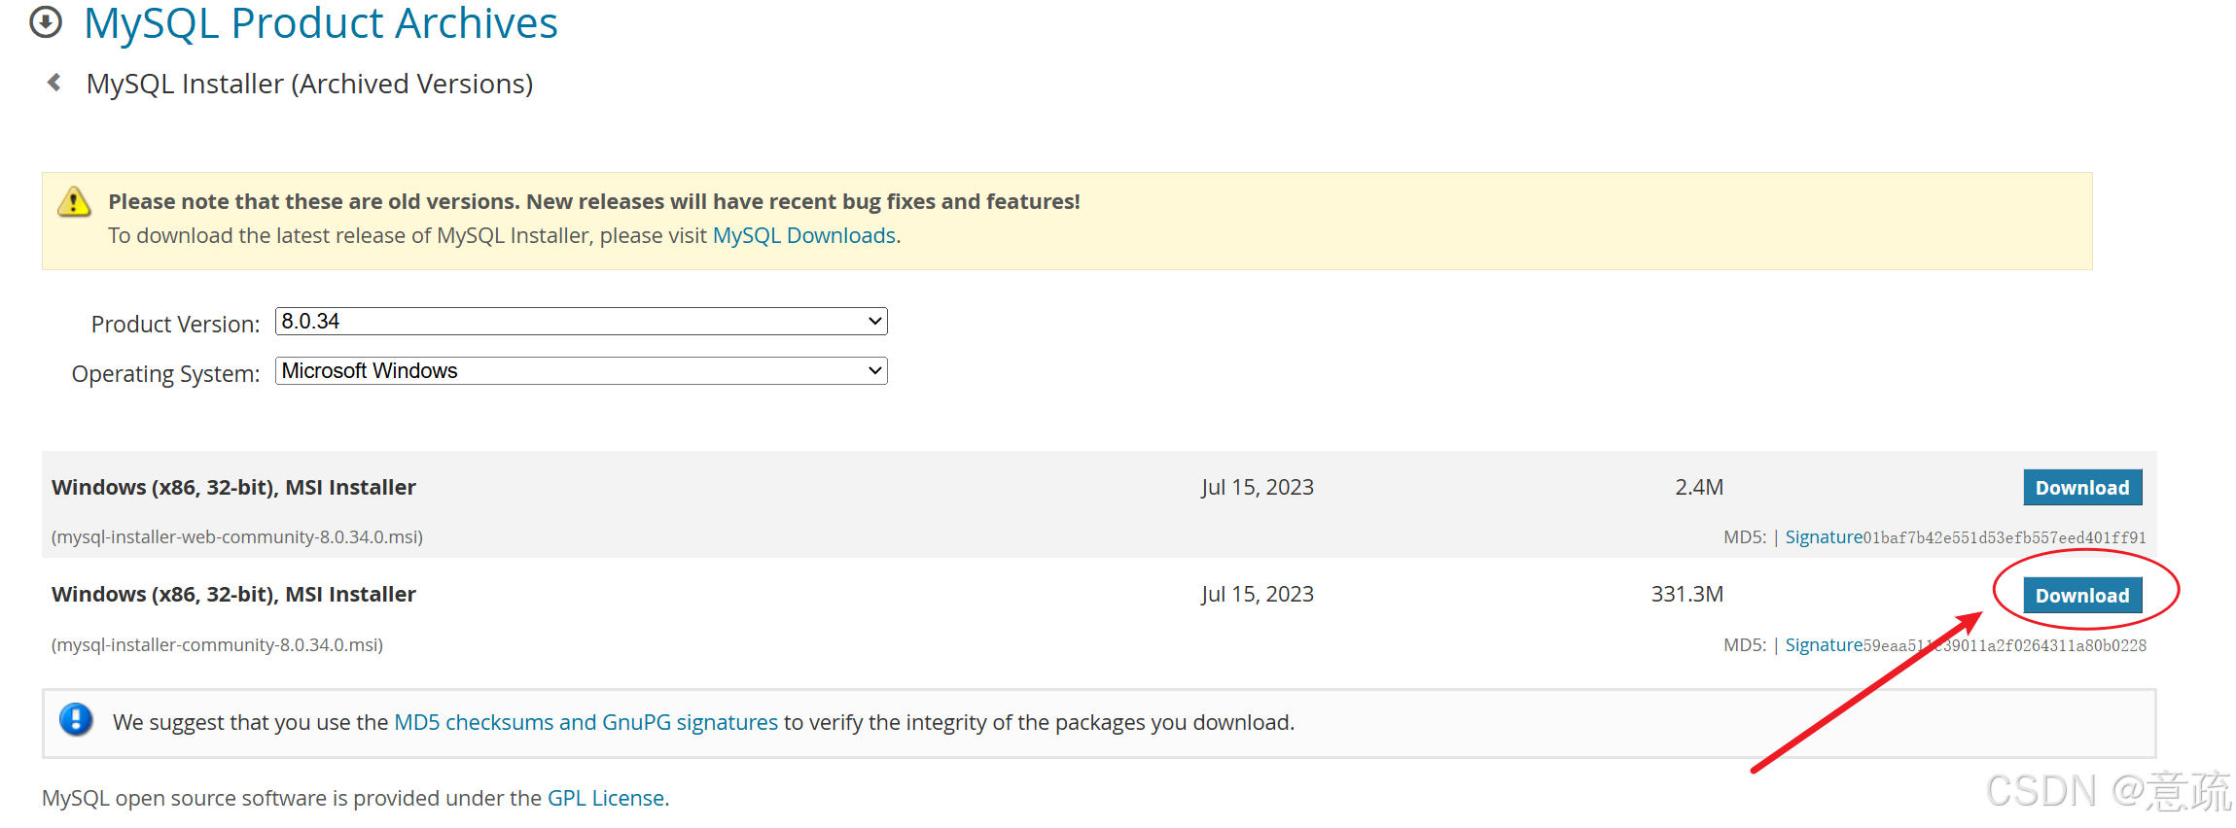Click file name mysql-installer-web-community-8.0.34.0.msi
The image size is (2236, 828).
point(237,537)
